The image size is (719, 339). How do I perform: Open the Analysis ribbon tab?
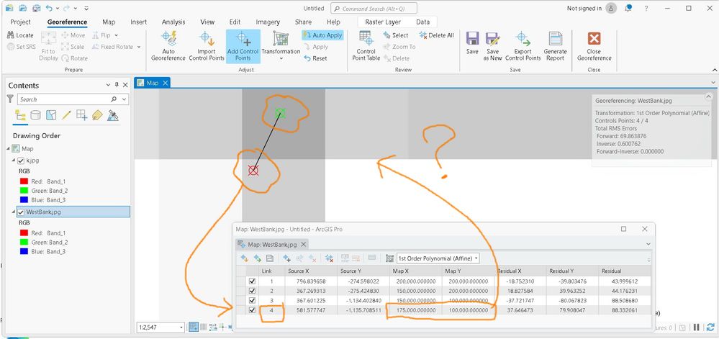(173, 22)
